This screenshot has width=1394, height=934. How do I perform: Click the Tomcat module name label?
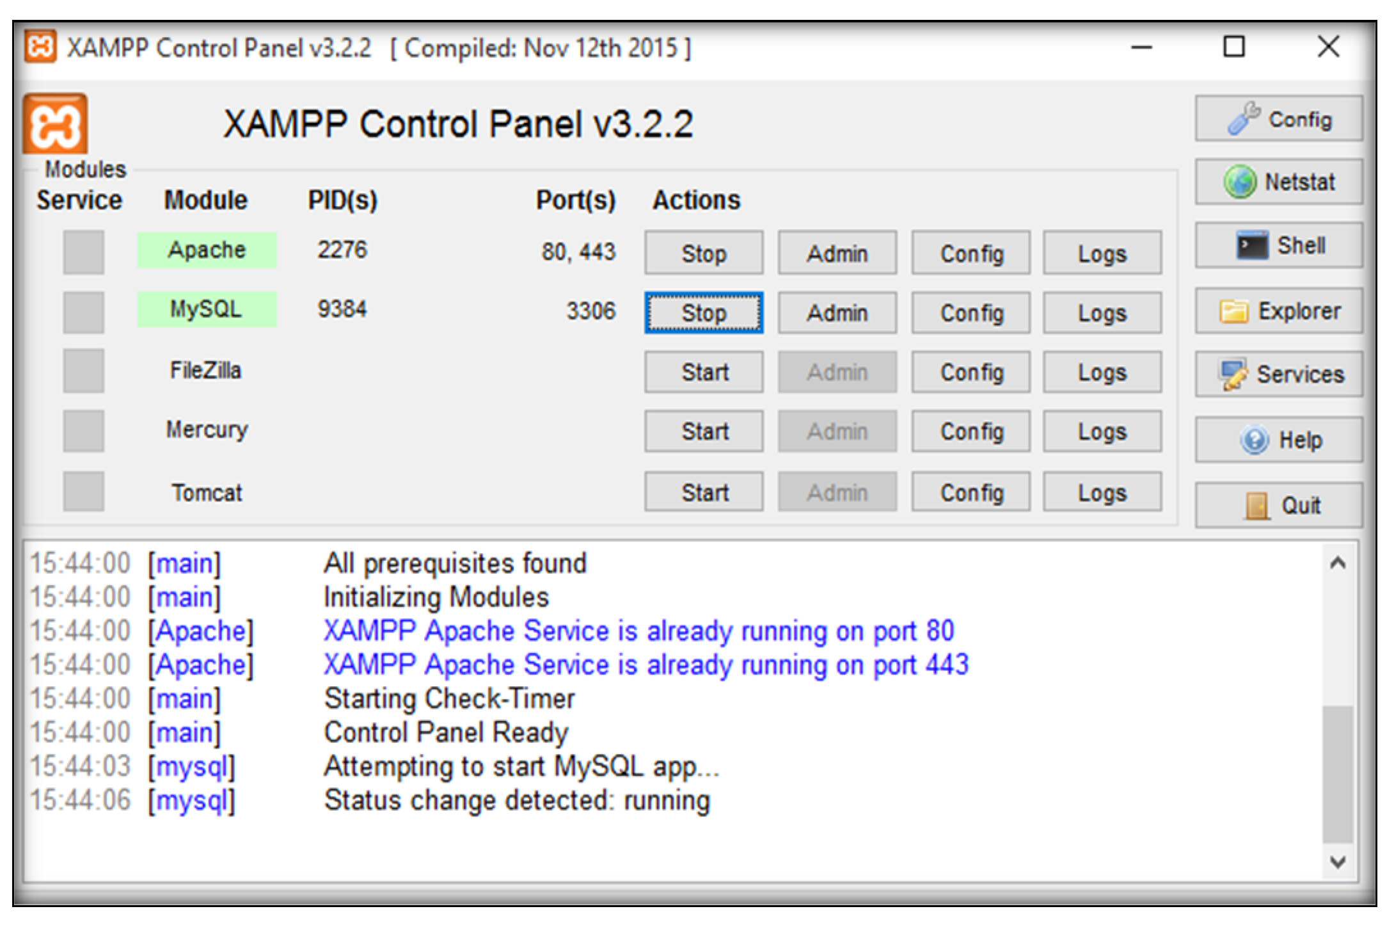[207, 492]
